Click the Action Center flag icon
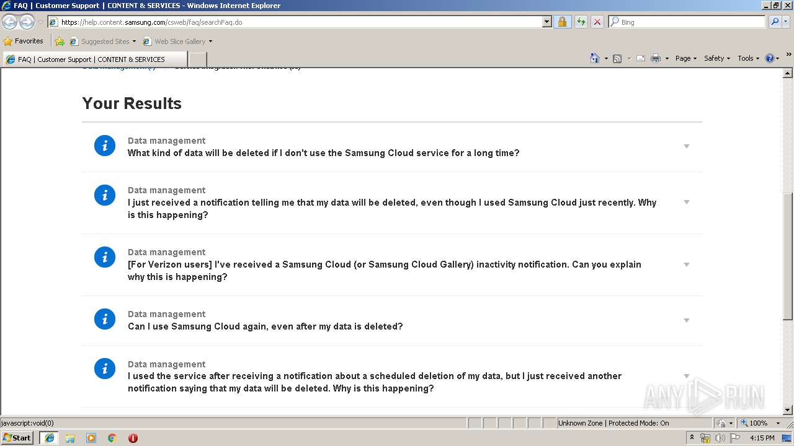Image resolution: width=794 pixels, height=446 pixels. tap(735, 438)
